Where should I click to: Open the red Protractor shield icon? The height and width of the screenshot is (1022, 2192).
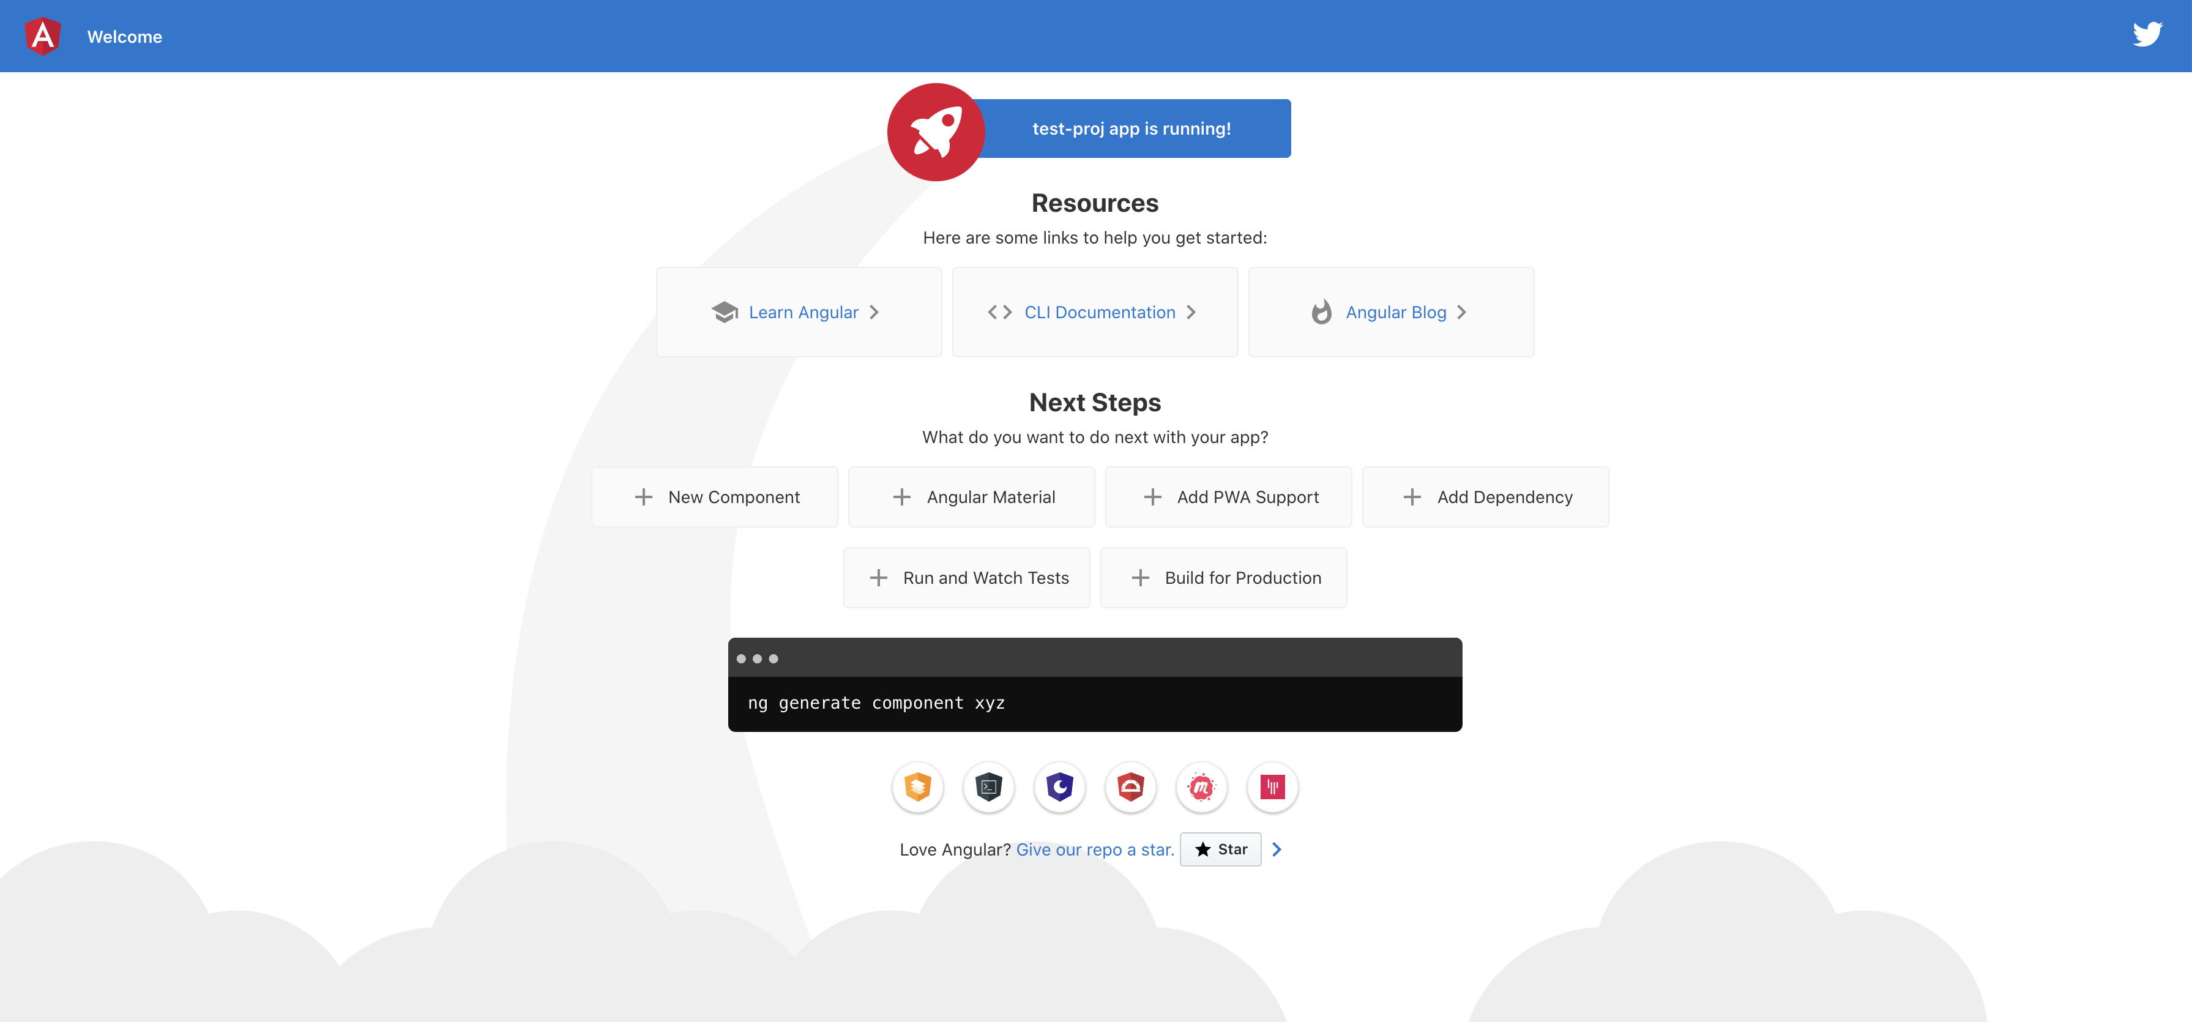(x=1131, y=787)
